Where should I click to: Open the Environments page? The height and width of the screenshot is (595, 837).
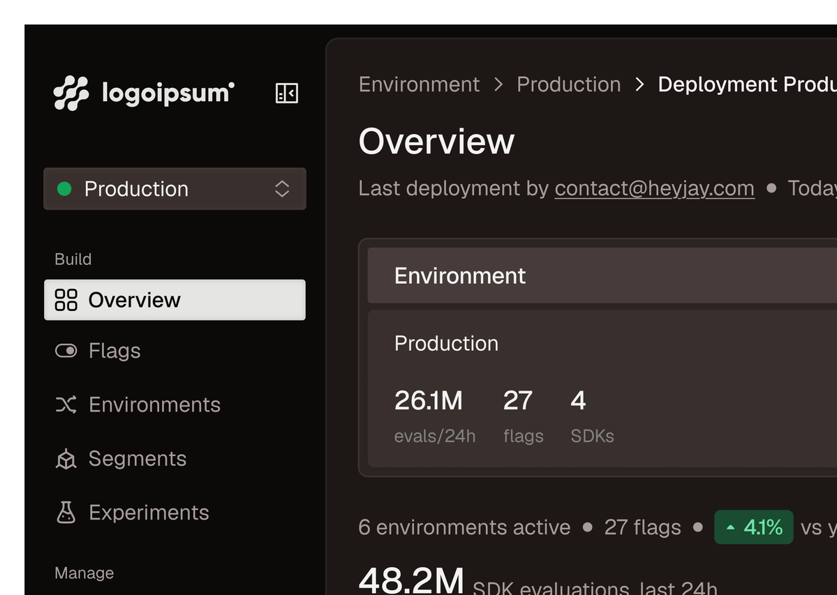[x=175, y=405]
